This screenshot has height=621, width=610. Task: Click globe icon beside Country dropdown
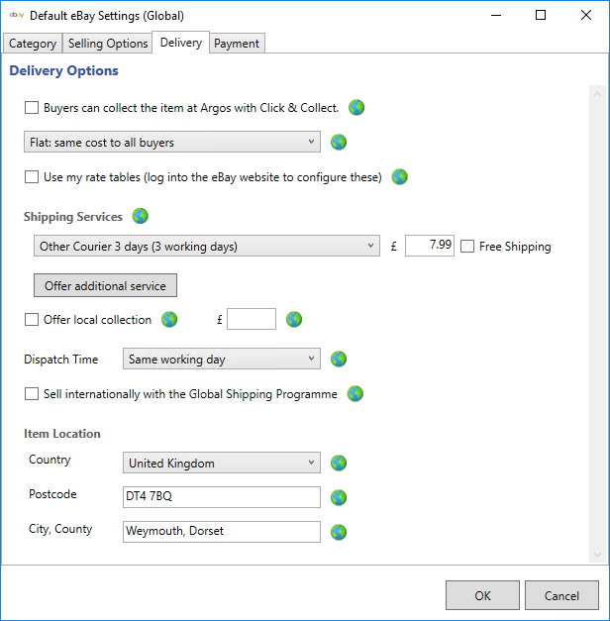[x=339, y=463]
